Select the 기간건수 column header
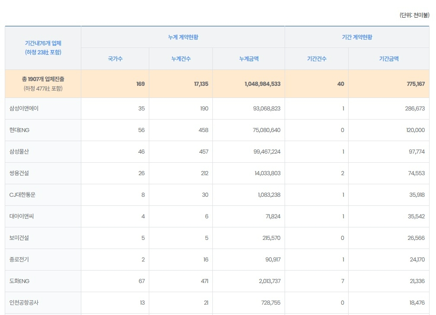Viewport: 436px width, 315px height. [317, 59]
